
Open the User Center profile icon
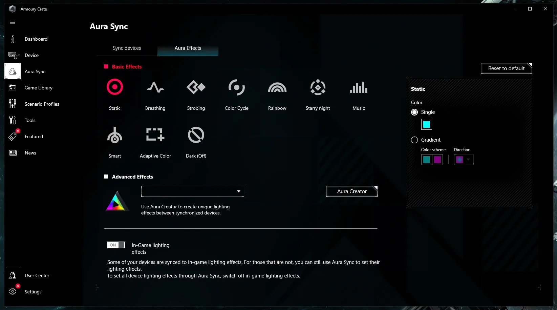[x=13, y=275]
